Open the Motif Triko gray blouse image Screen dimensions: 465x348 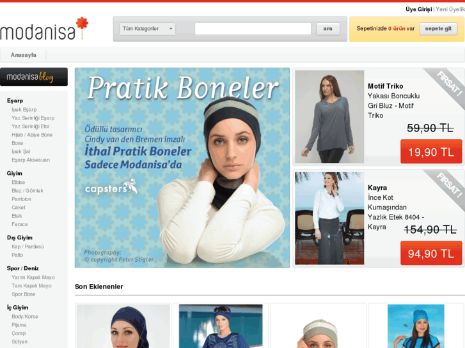(329, 116)
